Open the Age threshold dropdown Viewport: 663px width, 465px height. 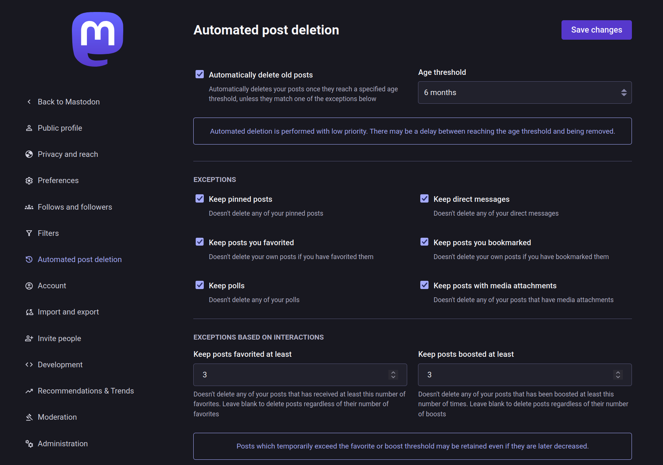[525, 92]
